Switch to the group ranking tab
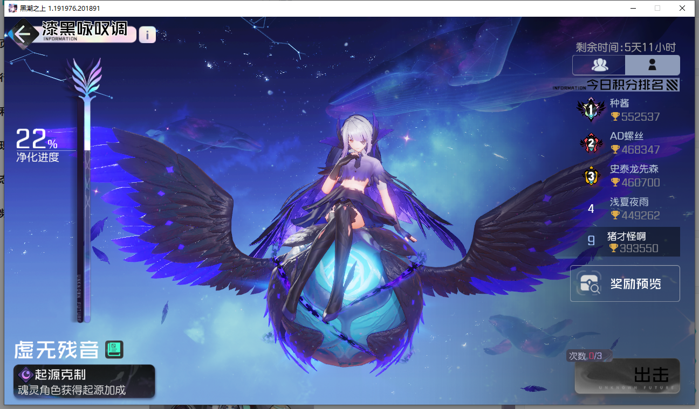699x409 pixels. 599,65
